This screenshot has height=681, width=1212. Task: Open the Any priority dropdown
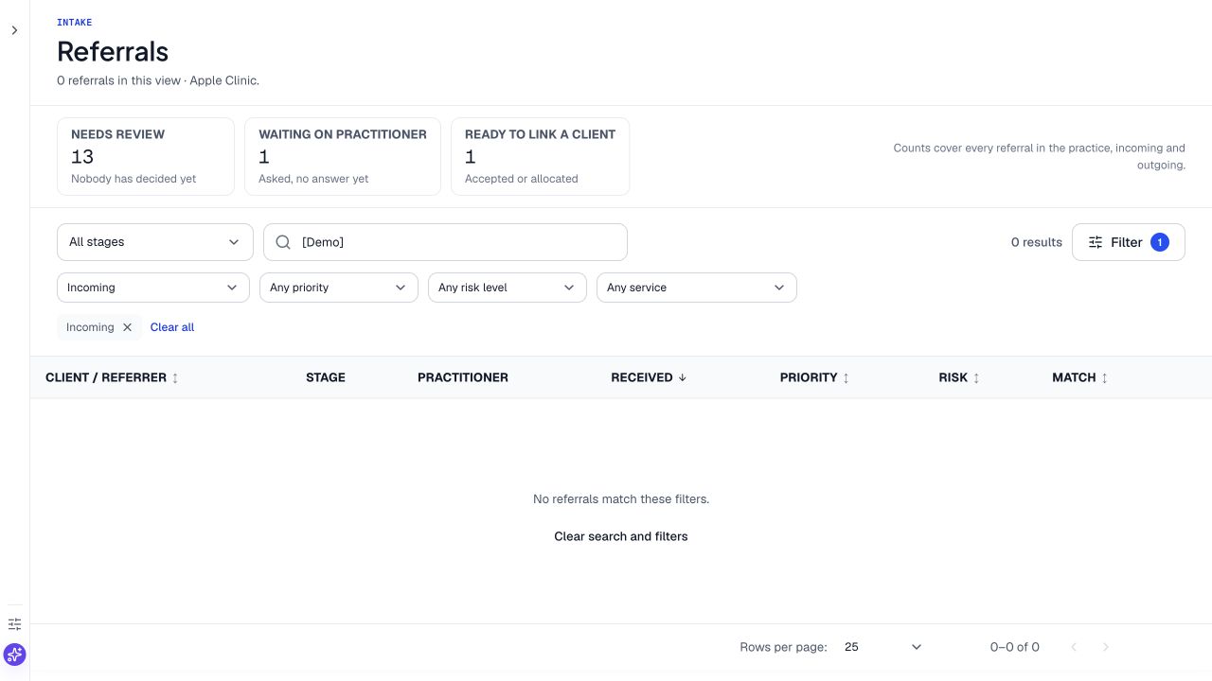pyautogui.click(x=339, y=288)
